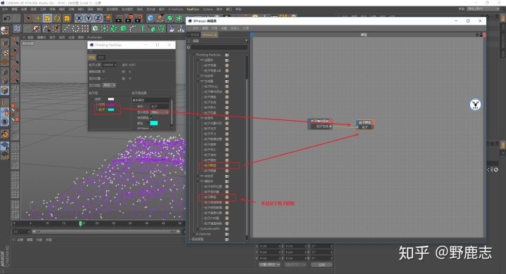Toggle the Z axis lock

pos(98,18)
